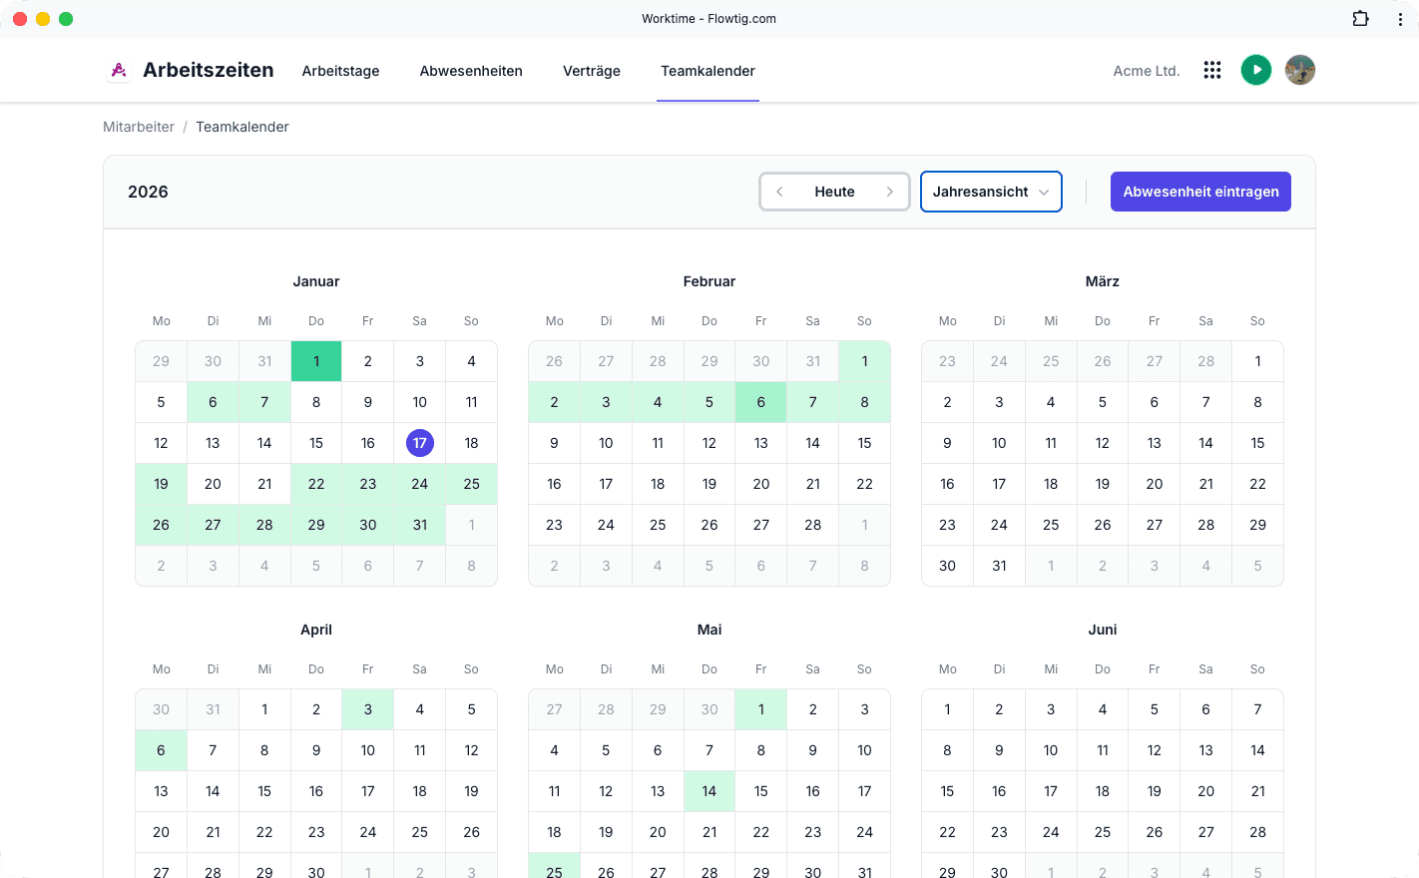
Task: Select January 31 in the calendar
Action: pos(420,525)
